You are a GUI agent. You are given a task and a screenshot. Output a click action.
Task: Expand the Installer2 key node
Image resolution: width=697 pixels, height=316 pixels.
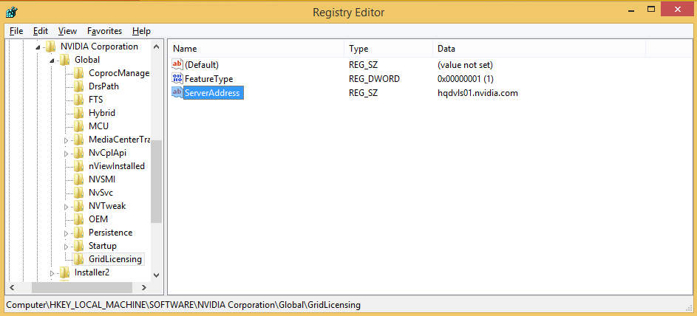(52, 272)
